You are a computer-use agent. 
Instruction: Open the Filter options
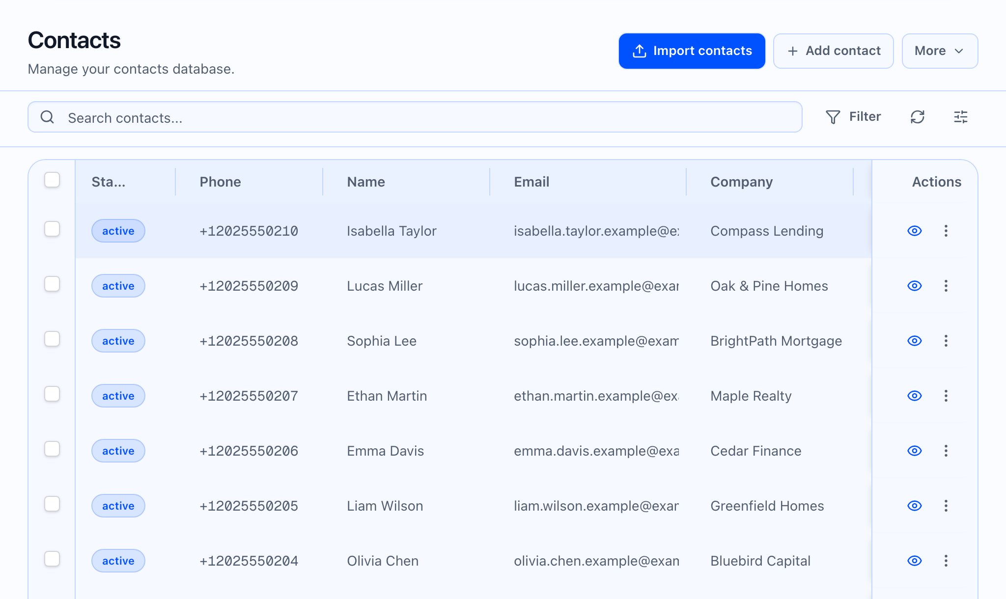[x=853, y=117]
